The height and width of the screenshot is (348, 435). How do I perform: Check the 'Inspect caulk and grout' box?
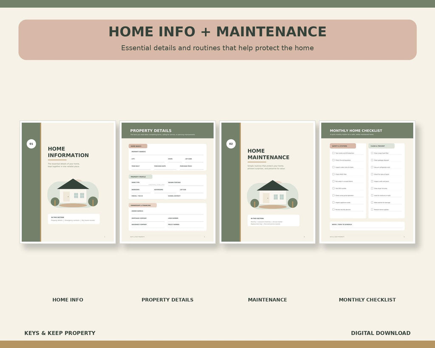pos(372,181)
